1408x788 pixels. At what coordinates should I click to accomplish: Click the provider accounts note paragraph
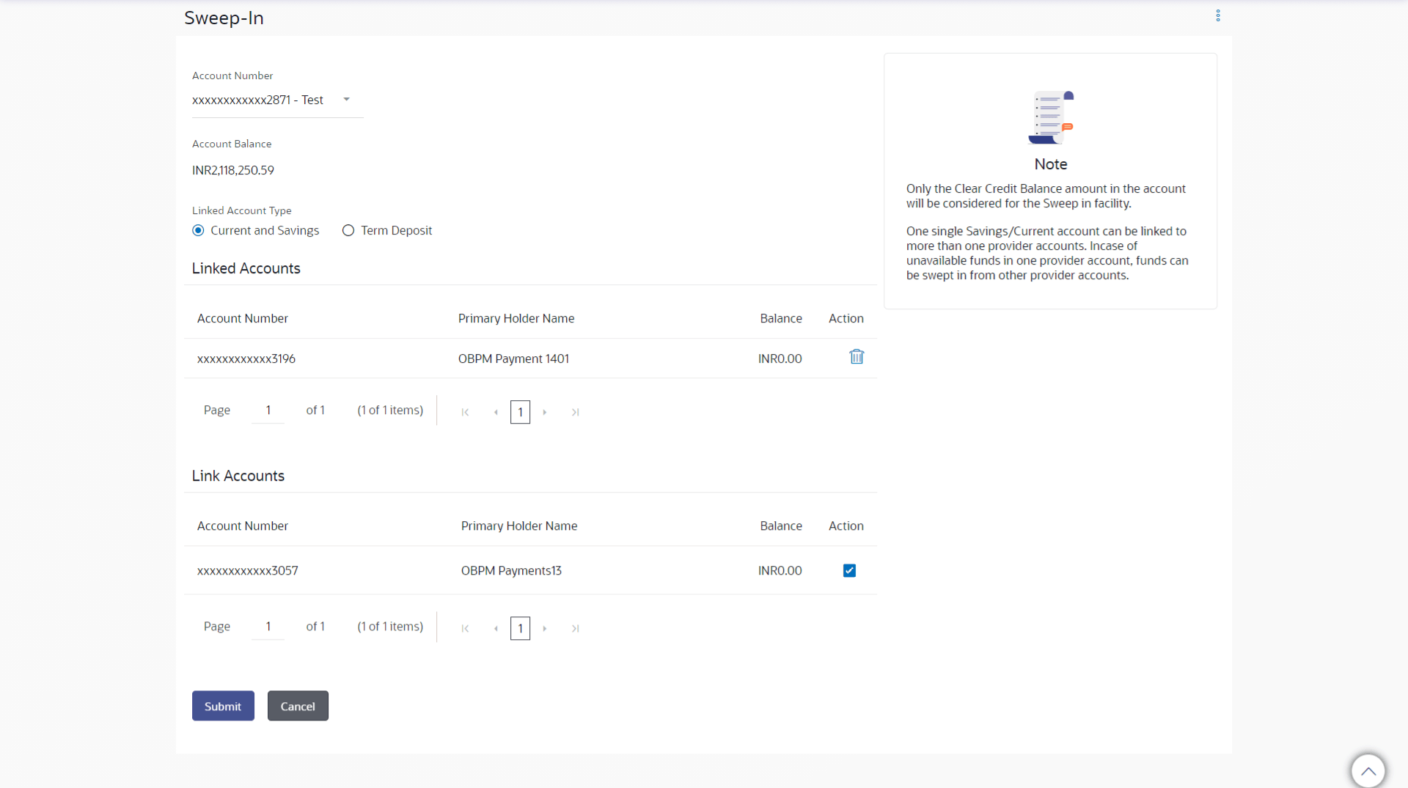pyautogui.click(x=1047, y=253)
